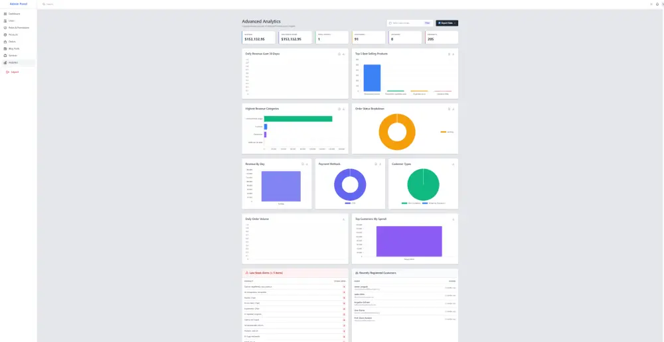Open the Export Data dropdown
The image size is (664, 342).
[x=447, y=23]
